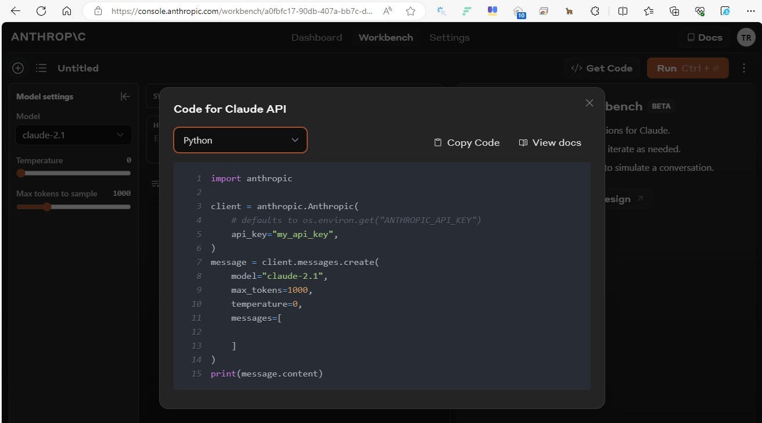Open the Dashboard tab

(x=317, y=37)
